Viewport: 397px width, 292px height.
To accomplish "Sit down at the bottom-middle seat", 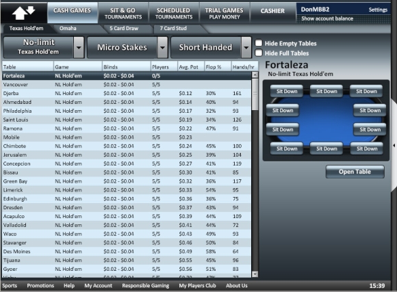I will coord(326,148).
